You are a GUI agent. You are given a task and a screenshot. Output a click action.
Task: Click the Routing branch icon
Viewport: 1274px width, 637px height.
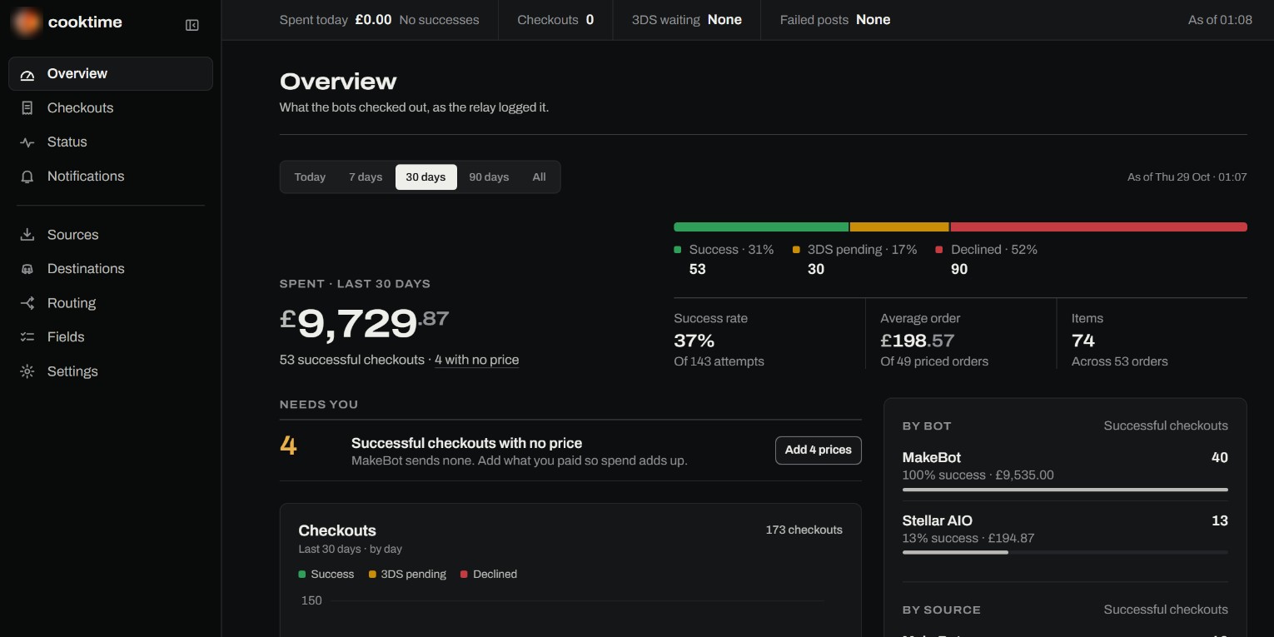click(27, 303)
